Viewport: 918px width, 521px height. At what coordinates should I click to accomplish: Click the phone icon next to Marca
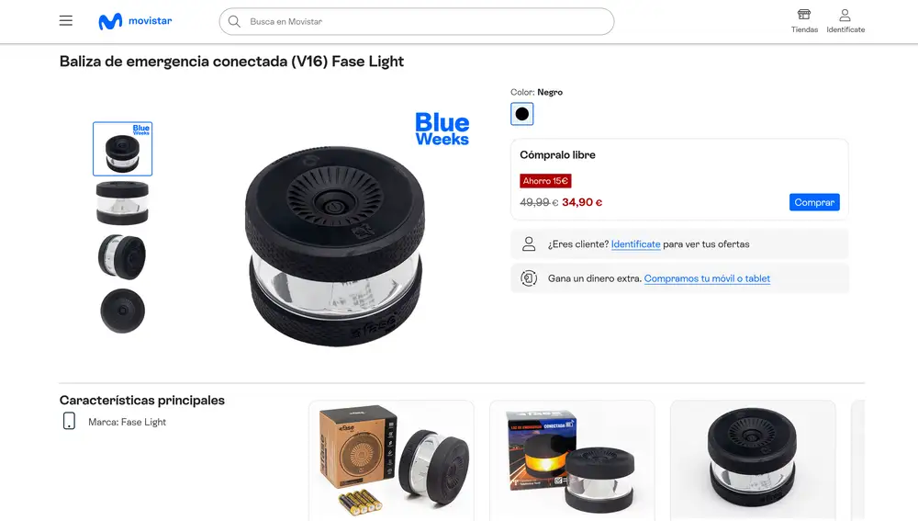click(x=69, y=421)
